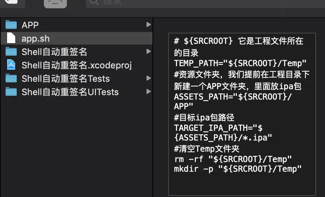Screen dimensions: 325x197
Task: Expand the Shell自动重签名 folder arrow
Action: click(148, 51)
